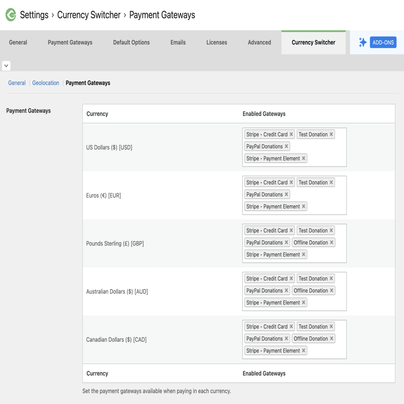Remove Stripe - Credit Card from CAD
This screenshot has width=404, height=404.
pyautogui.click(x=291, y=326)
